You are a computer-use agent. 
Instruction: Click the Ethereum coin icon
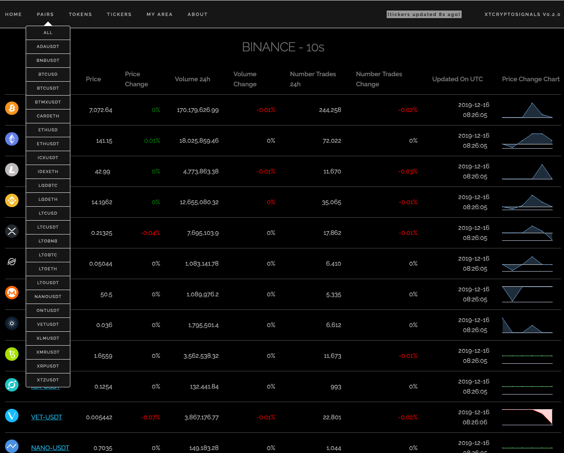click(12, 139)
